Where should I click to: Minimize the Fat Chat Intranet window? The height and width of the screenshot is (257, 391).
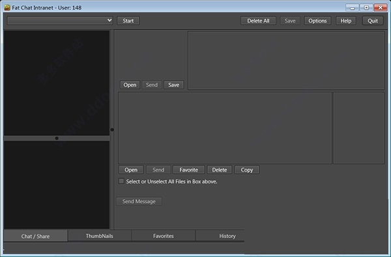click(x=353, y=7)
